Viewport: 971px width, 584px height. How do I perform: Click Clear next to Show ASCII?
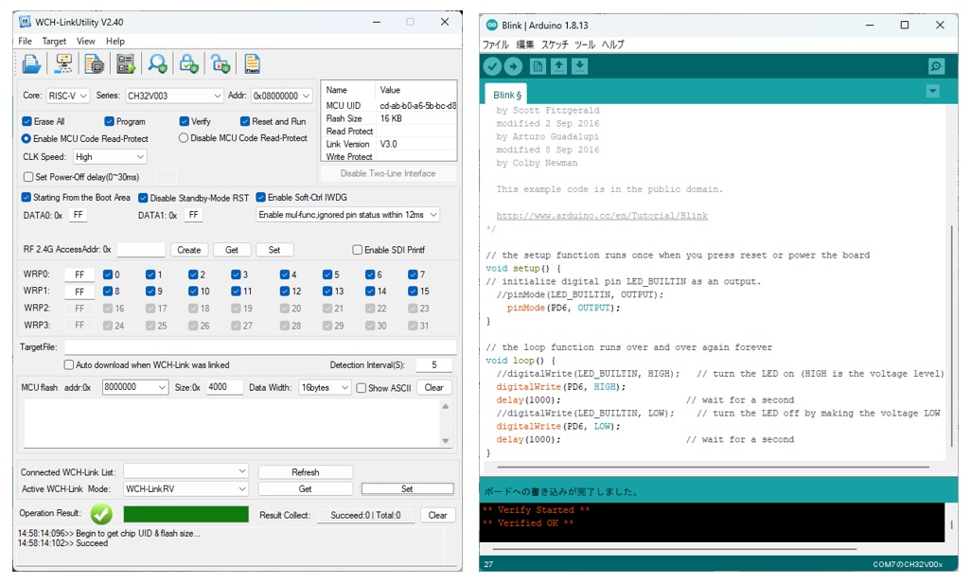(433, 388)
